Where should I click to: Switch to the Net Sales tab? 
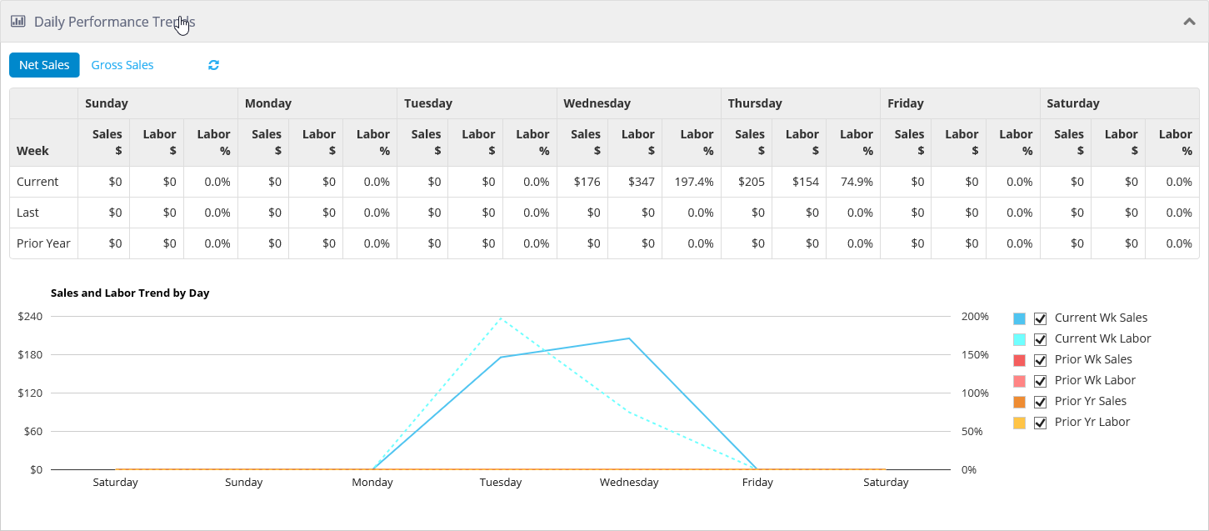pos(44,65)
